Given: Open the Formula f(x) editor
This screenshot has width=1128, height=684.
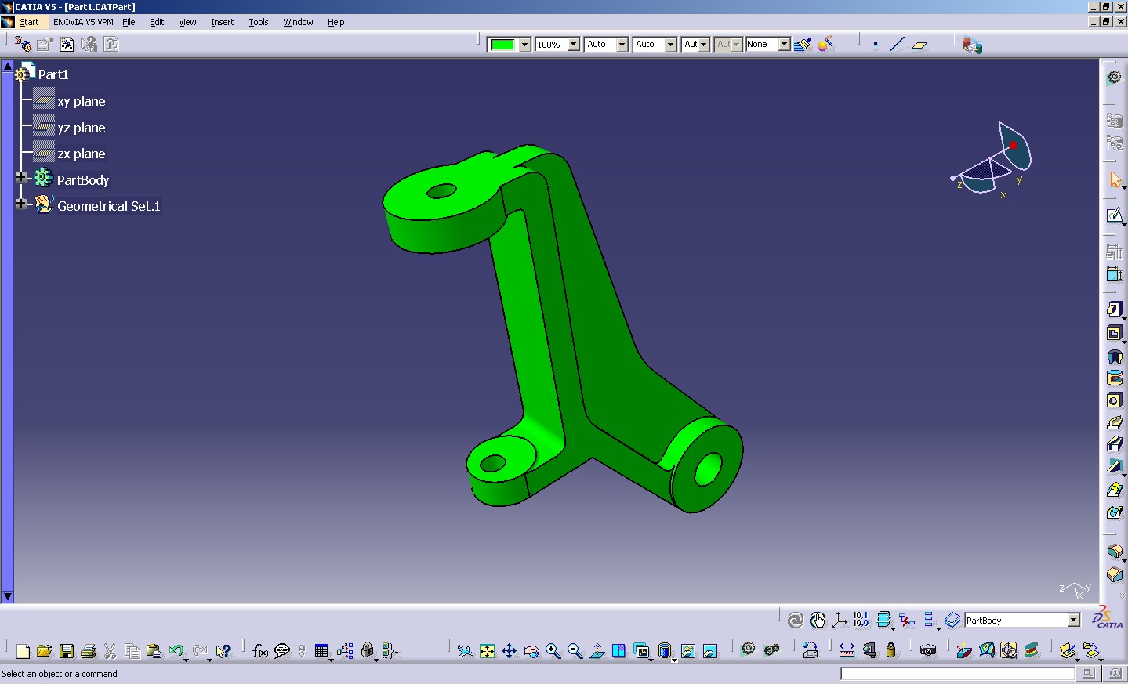Looking at the screenshot, I should tap(260, 651).
